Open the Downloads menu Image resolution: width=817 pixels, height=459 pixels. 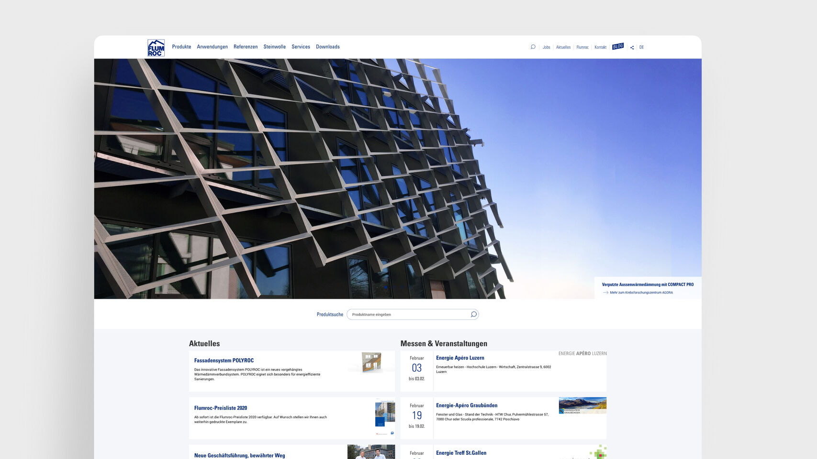click(328, 47)
